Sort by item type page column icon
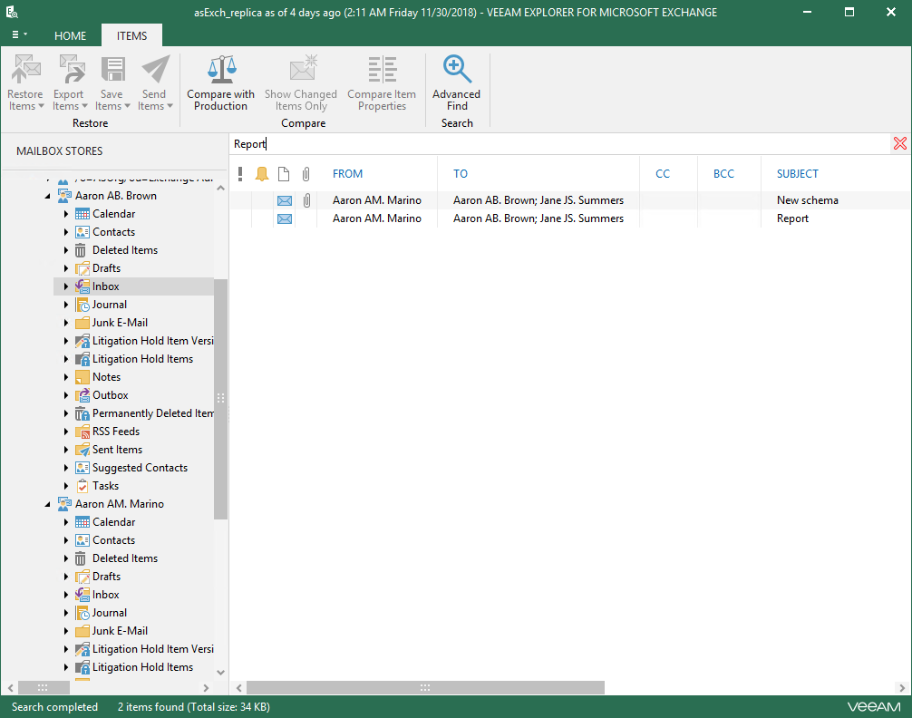This screenshot has width=912, height=718. pyautogui.click(x=283, y=173)
